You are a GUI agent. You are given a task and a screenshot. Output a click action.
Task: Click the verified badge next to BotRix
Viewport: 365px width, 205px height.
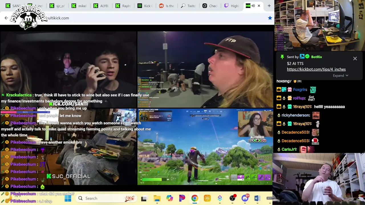click(x=307, y=57)
